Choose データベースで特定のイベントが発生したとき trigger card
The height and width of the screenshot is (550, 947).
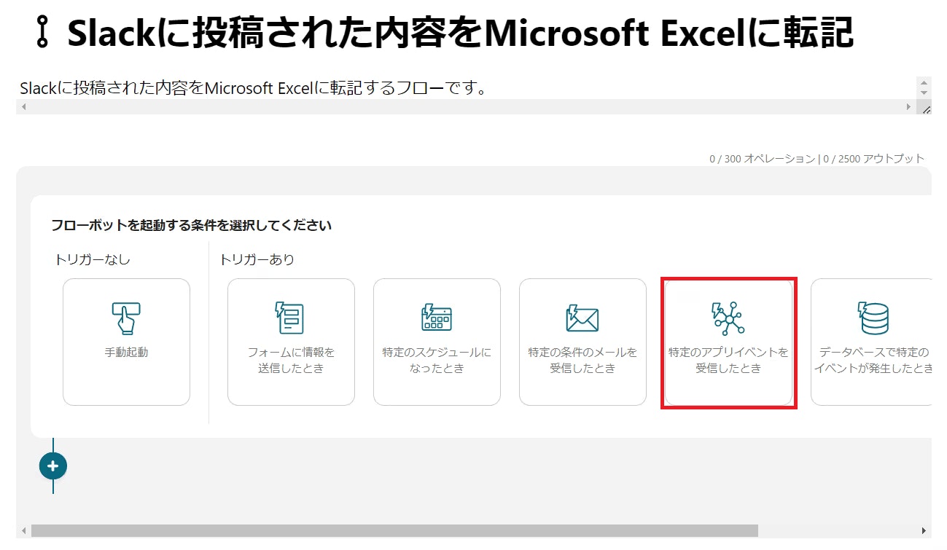871,342
